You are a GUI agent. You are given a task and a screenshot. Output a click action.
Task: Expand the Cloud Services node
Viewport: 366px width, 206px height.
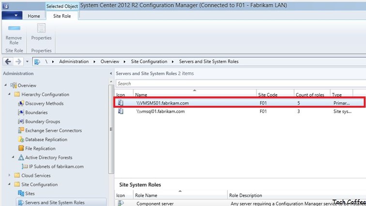[9, 175]
